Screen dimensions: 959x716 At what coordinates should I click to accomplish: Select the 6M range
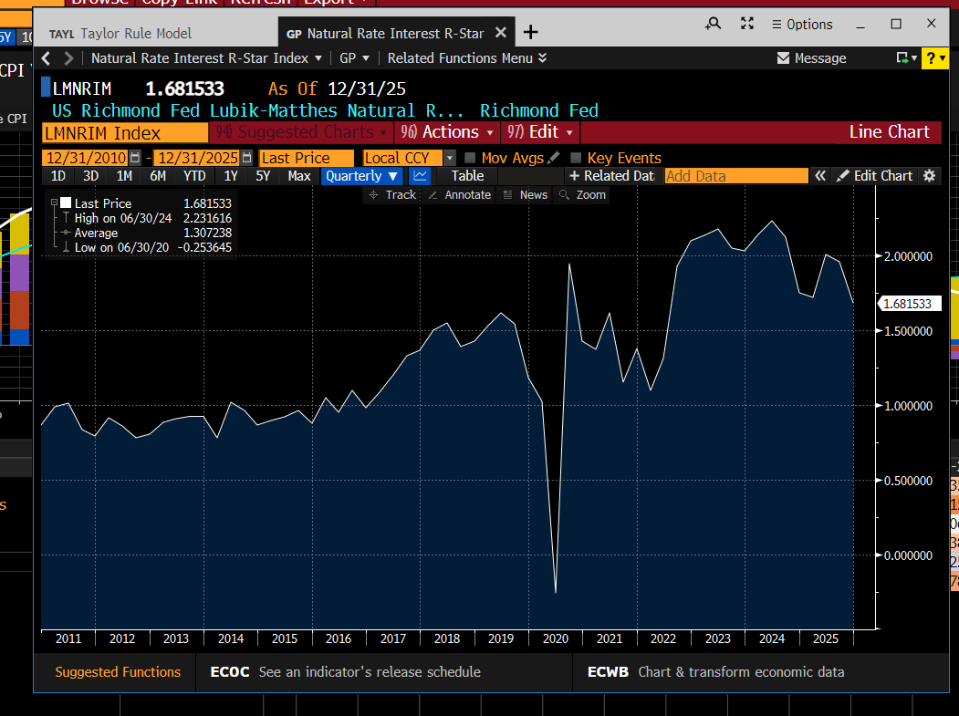coord(158,176)
